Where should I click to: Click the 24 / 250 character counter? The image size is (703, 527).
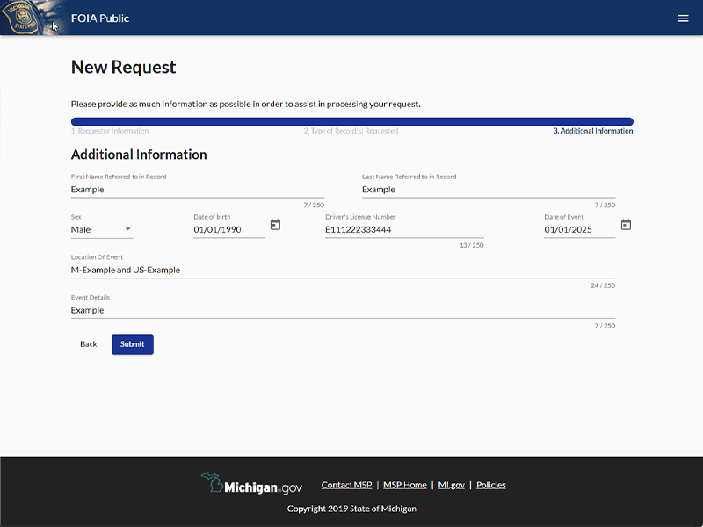(603, 285)
